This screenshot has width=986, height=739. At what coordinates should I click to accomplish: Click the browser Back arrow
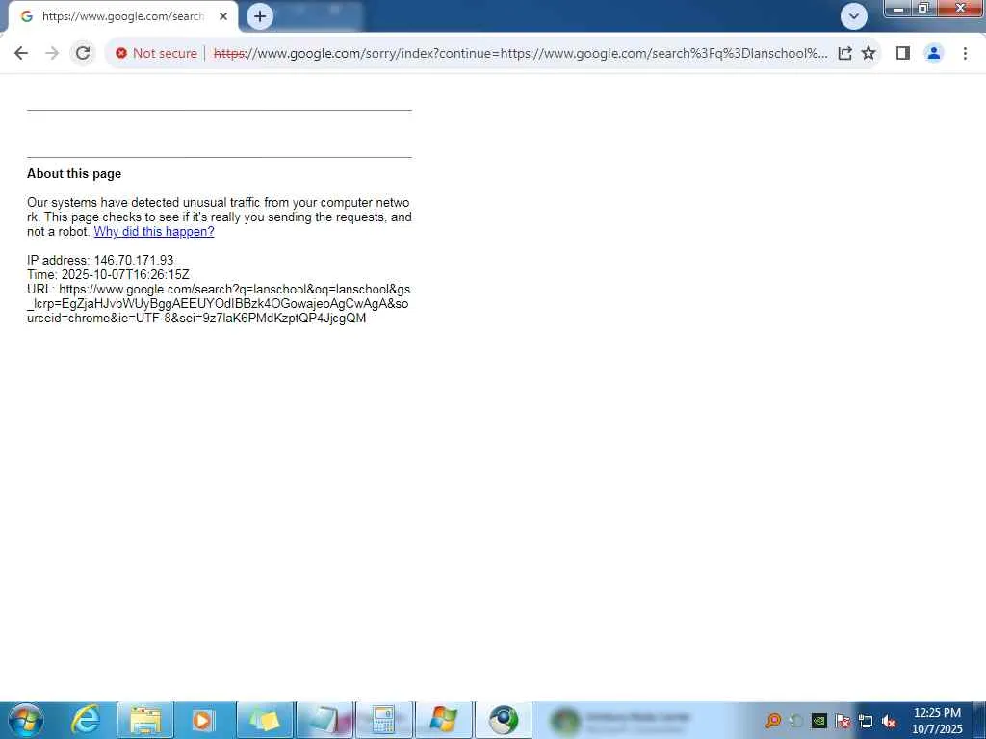21,54
